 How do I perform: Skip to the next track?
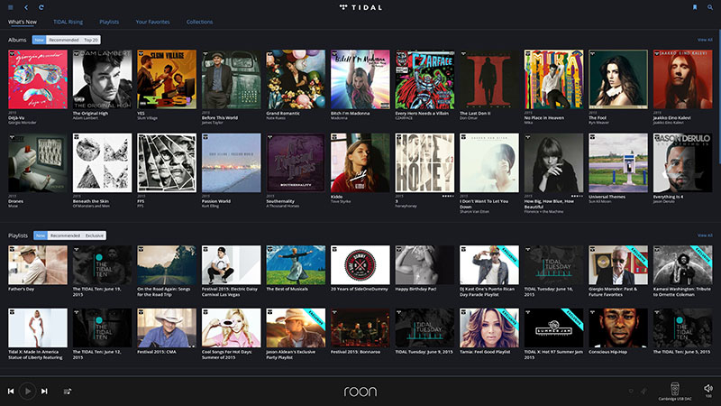pyautogui.click(x=44, y=392)
